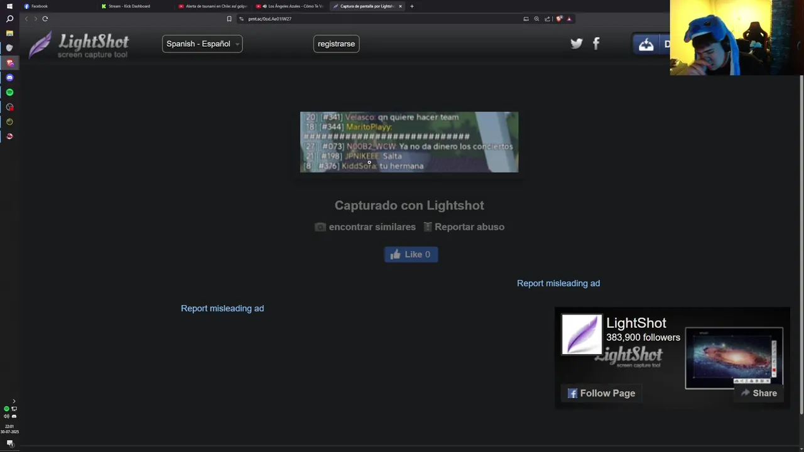Click the Capturado con Lightshot heading
804x452 pixels.
tap(409, 205)
